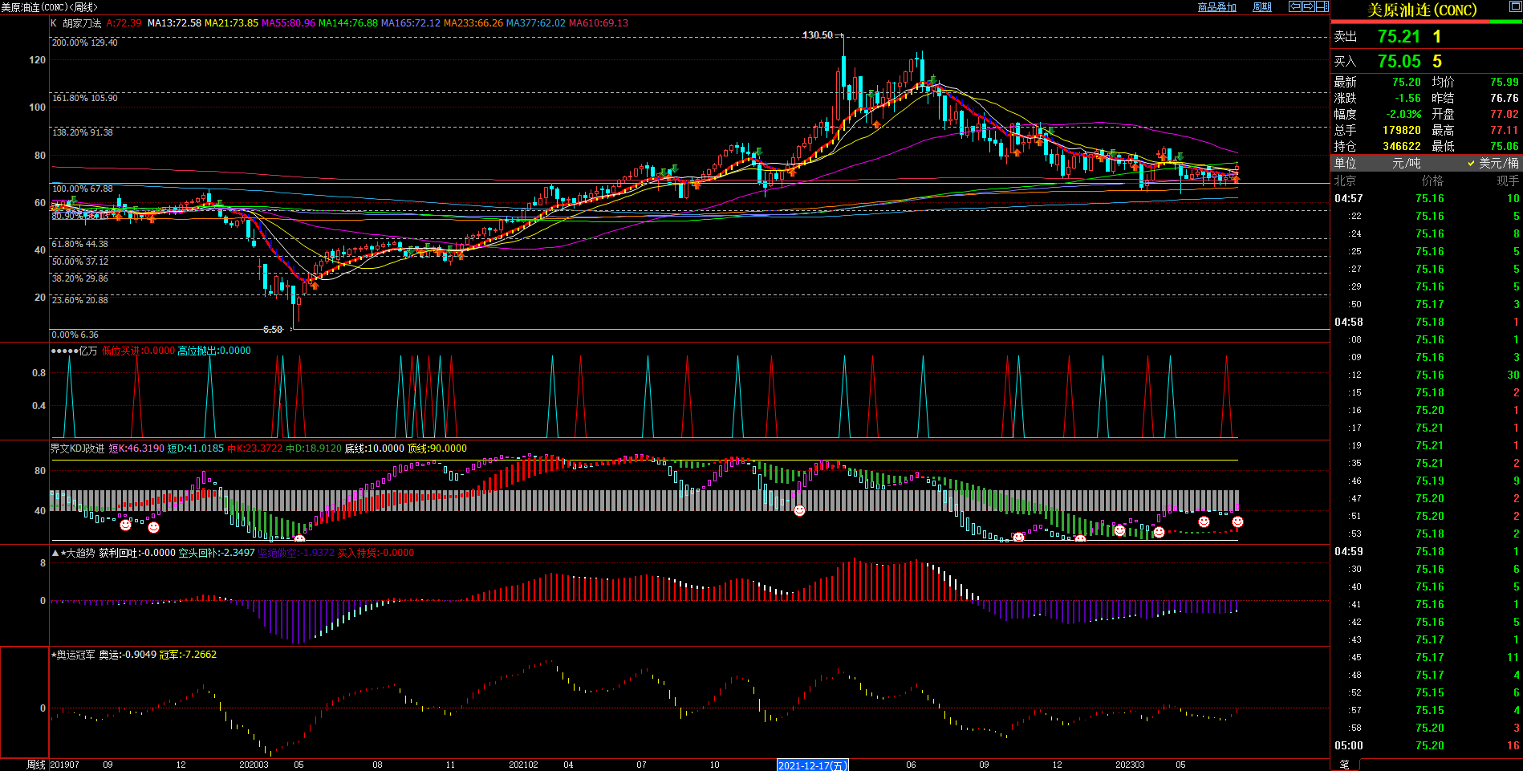Open the 周线 period selector at bottom left
This screenshot has width=1523, height=771.
pyautogui.click(x=36, y=765)
